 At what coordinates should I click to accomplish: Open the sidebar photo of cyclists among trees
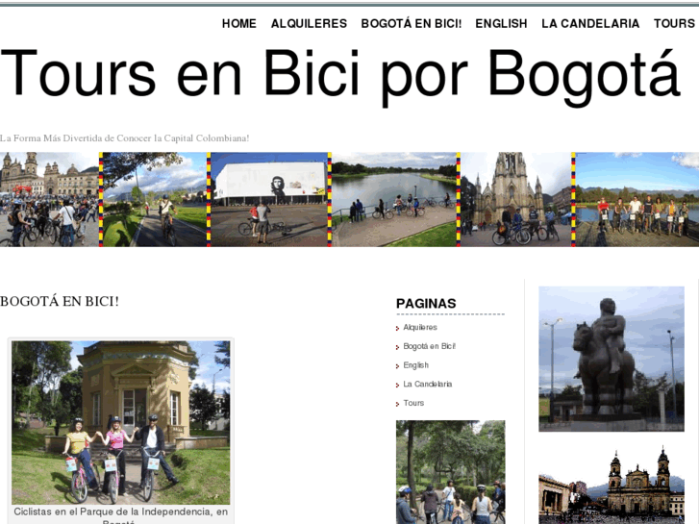pos(451,472)
